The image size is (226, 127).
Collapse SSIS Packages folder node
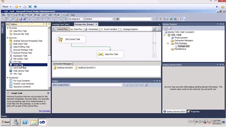coord(168,44)
